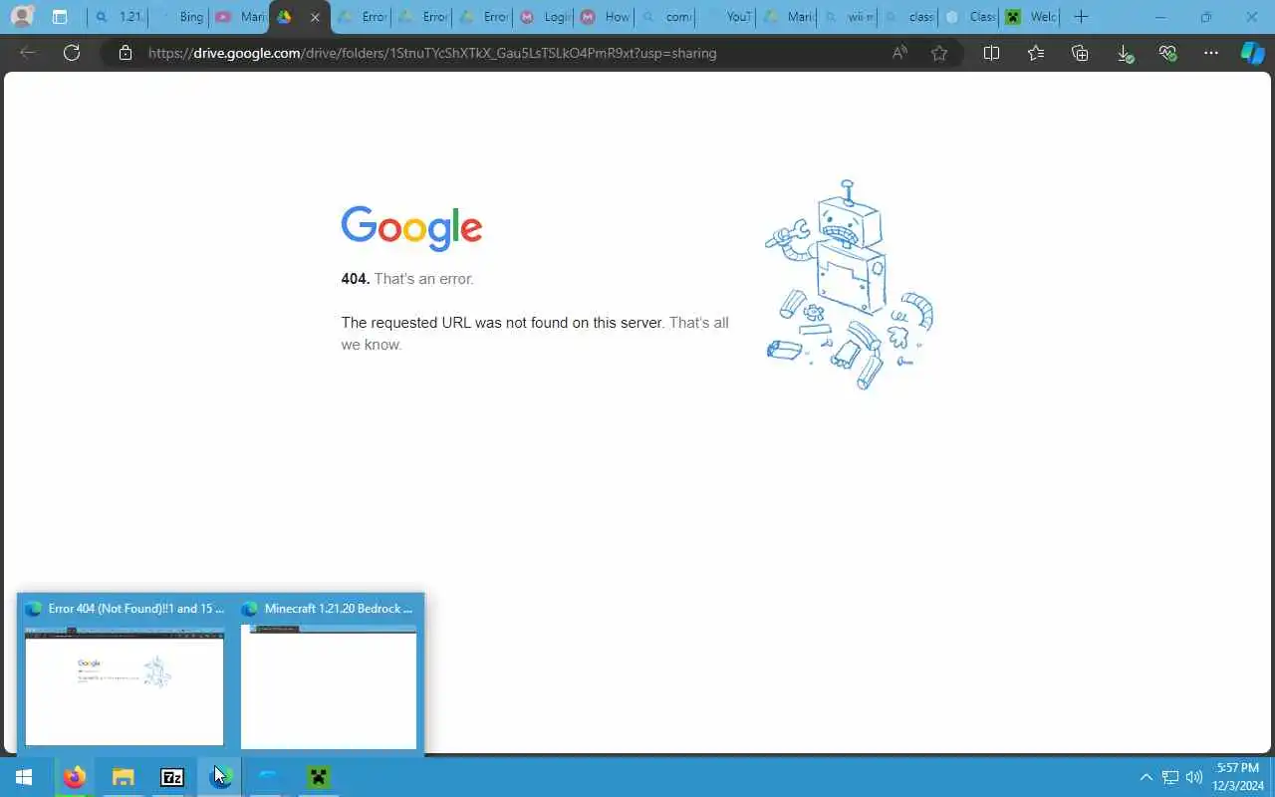The width and height of the screenshot is (1275, 797).
Task: Switch to the Minecraft "Welc" tab
Action: [x=1031, y=17]
